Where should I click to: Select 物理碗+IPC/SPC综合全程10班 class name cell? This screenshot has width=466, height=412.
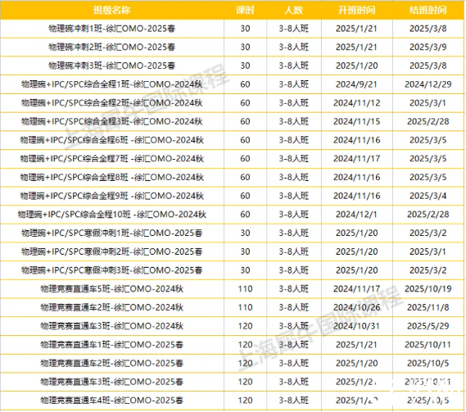pos(111,215)
